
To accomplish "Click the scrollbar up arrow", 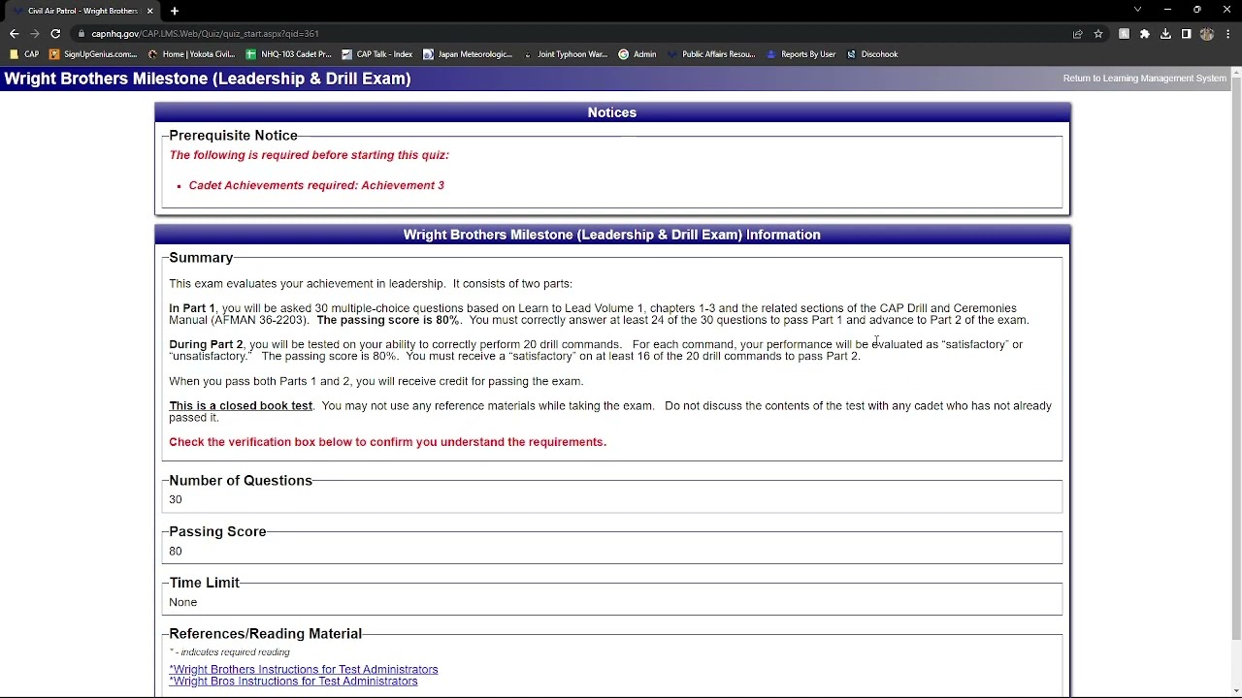I will click(x=1235, y=73).
